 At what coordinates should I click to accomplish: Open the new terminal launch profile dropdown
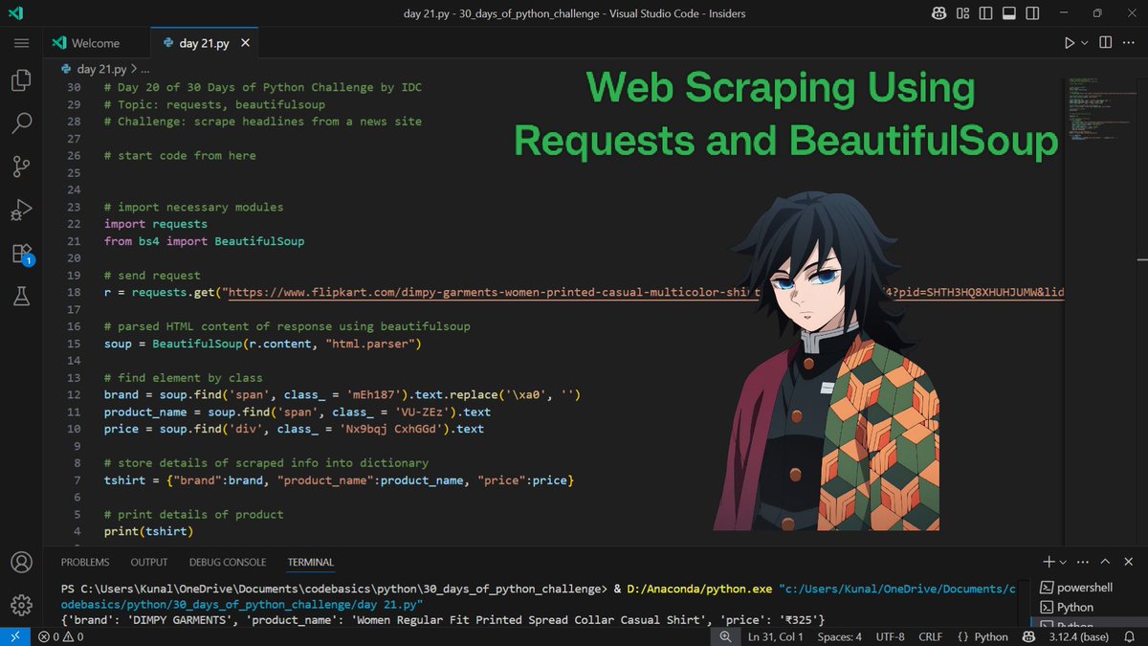(1062, 562)
